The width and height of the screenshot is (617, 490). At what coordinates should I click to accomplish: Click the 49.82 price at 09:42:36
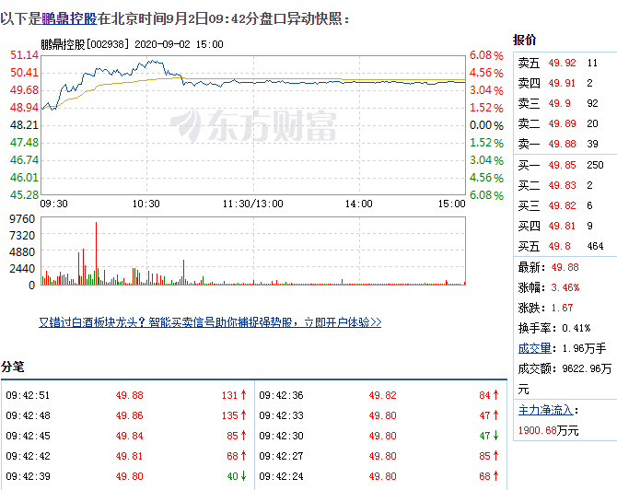click(383, 395)
